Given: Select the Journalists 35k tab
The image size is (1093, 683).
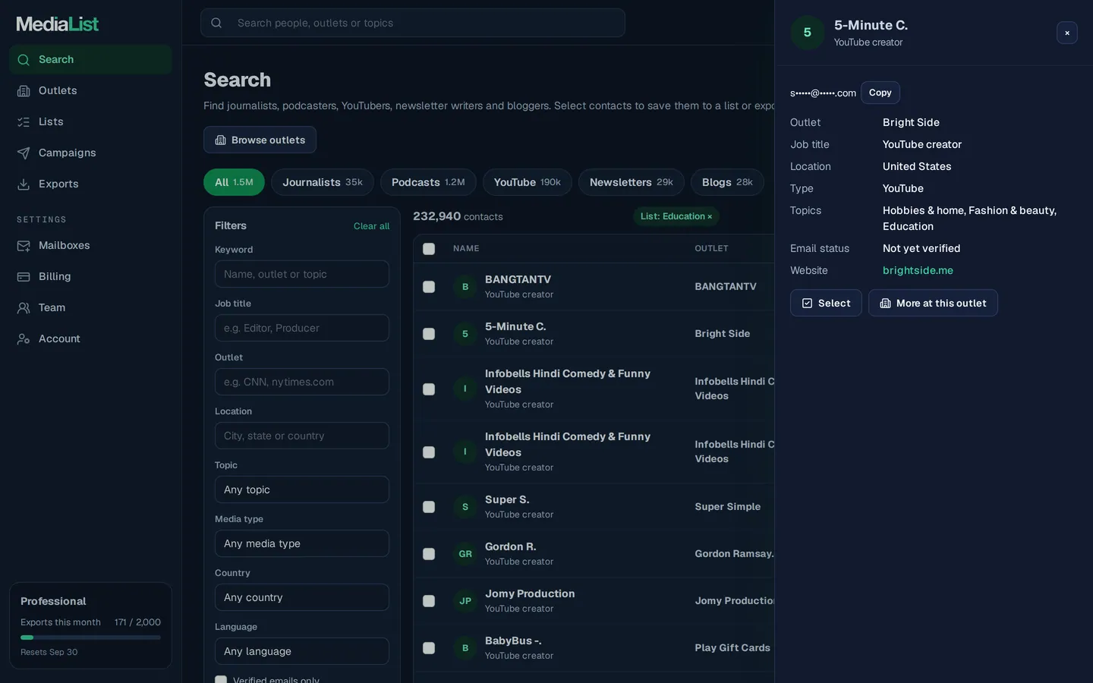Looking at the screenshot, I should pyautogui.click(x=323, y=182).
